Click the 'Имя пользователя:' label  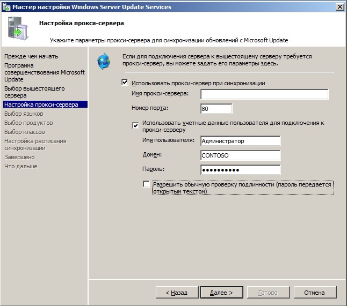coord(169,140)
